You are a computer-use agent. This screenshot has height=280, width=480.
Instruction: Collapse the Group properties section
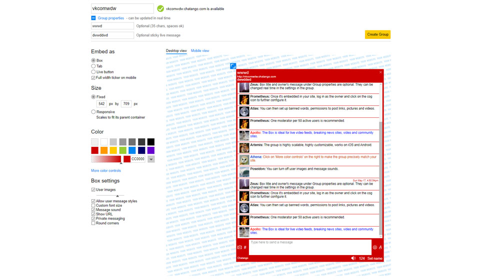point(93,18)
